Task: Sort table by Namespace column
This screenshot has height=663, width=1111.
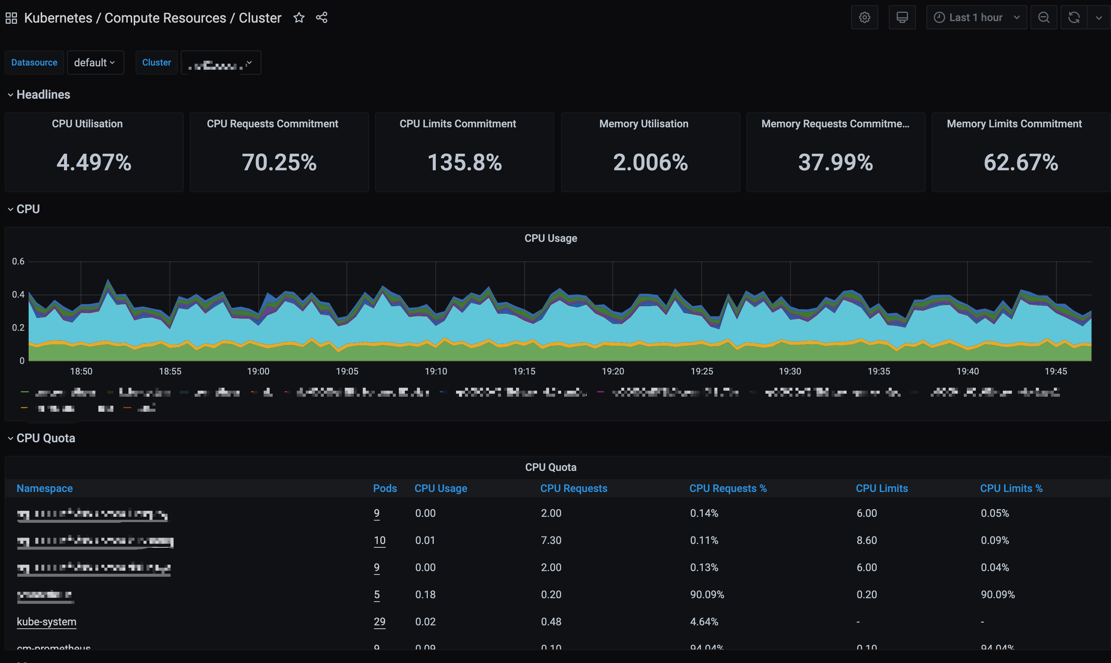Action: coord(45,488)
